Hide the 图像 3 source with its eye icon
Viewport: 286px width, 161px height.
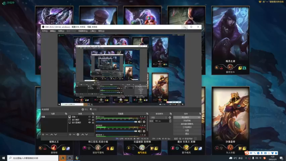point(90,117)
